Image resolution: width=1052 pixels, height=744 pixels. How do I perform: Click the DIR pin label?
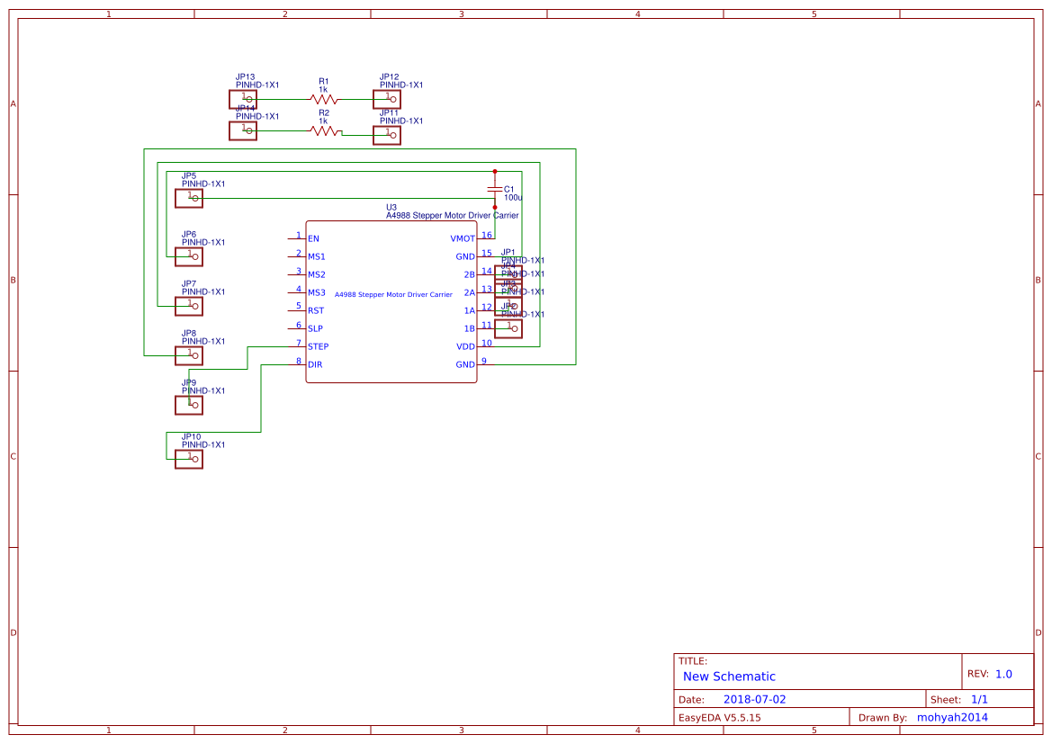[315, 365]
